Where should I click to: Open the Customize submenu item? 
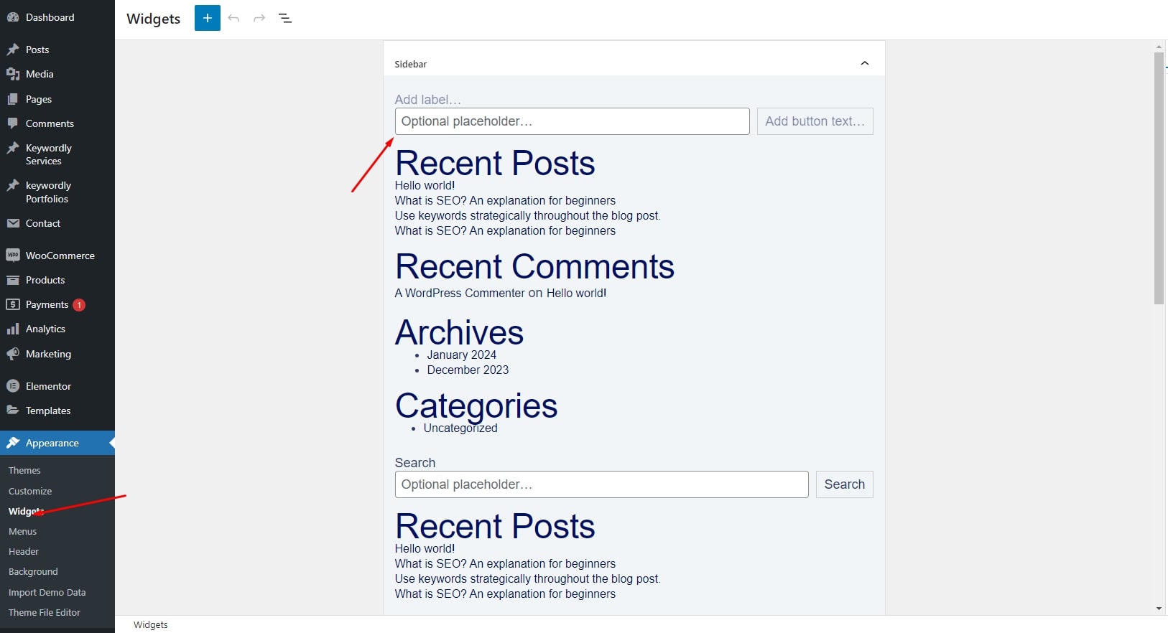click(x=30, y=491)
